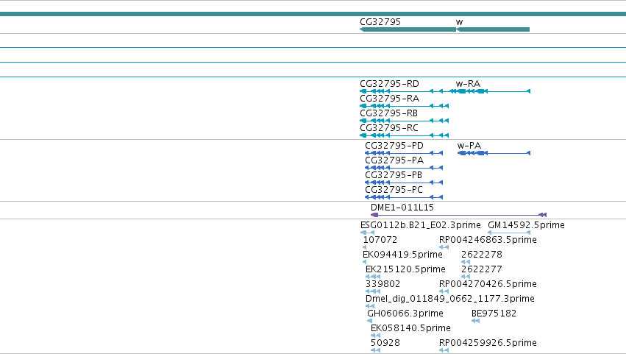Select RP004270426.5prime label
Viewport: 626px width, 354px height.
488,285
